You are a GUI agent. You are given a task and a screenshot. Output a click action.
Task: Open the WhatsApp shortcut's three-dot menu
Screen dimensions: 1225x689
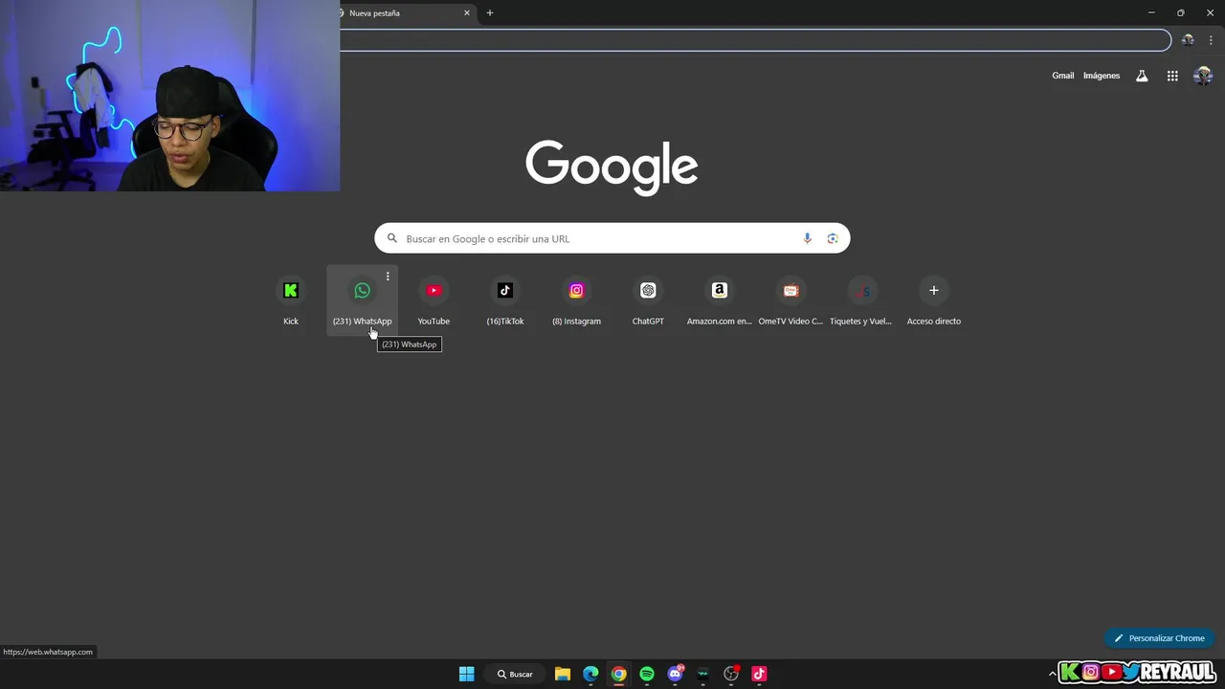tap(388, 277)
